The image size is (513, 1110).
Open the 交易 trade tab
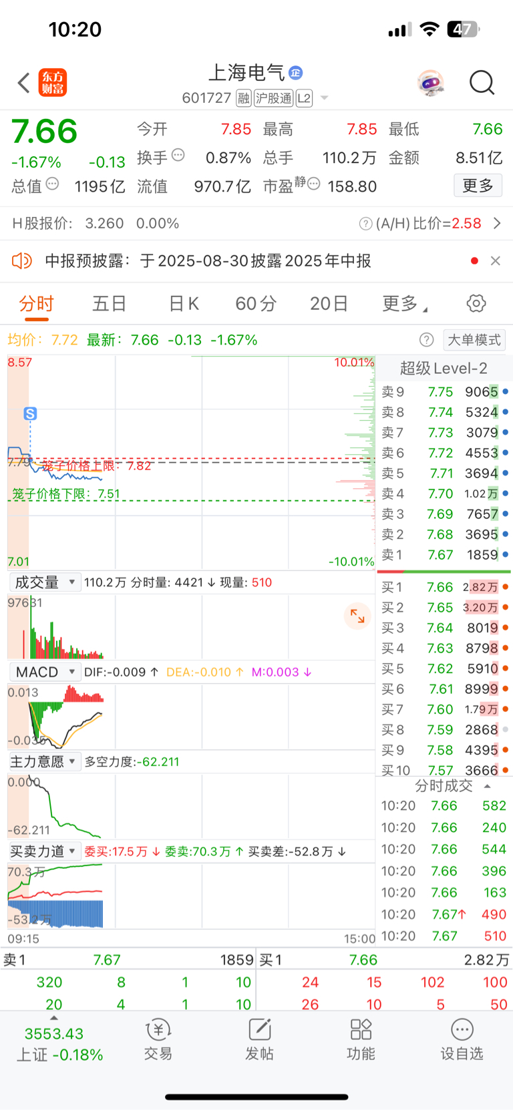click(x=158, y=1041)
